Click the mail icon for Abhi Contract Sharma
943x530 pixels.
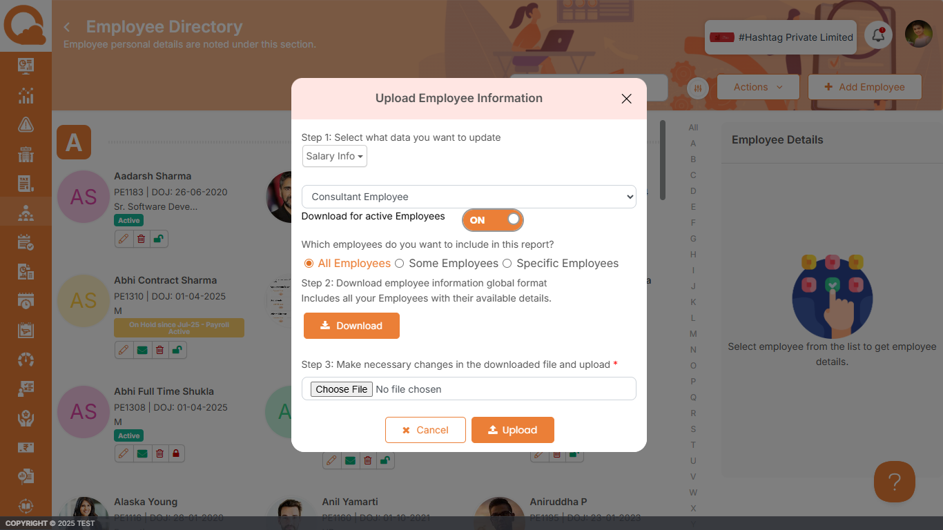coord(142,350)
